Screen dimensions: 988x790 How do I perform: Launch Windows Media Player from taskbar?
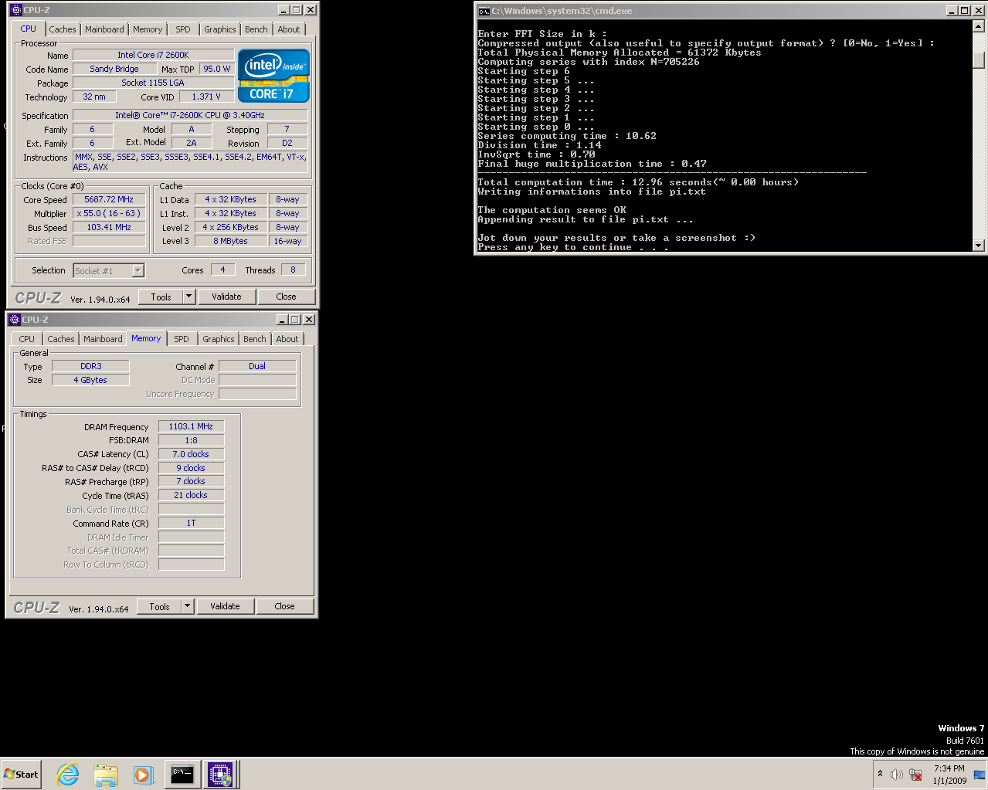tap(144, 775)
